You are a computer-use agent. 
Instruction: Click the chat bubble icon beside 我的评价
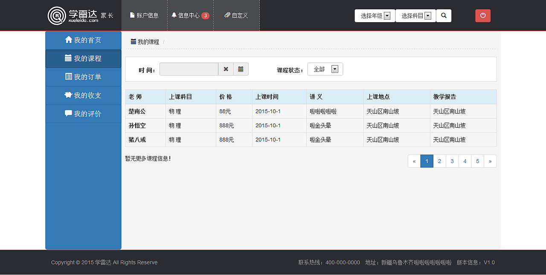click(x=68, y=113)
